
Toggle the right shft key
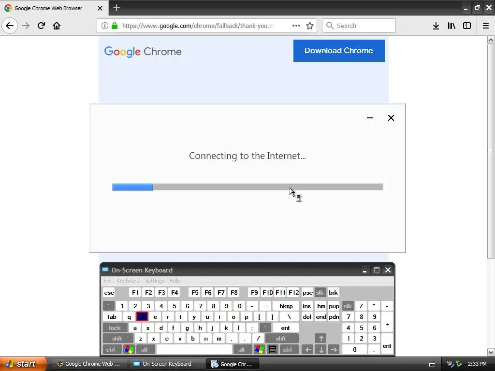(x=281, y=339)
